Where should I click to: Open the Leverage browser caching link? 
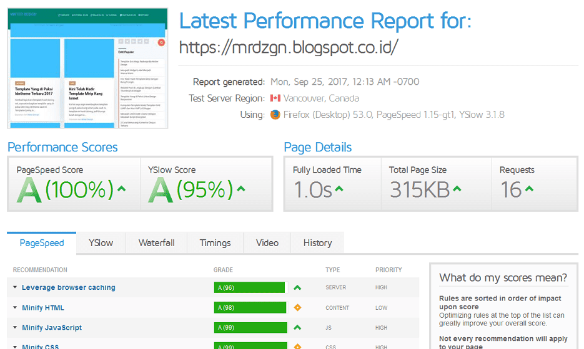69,287
